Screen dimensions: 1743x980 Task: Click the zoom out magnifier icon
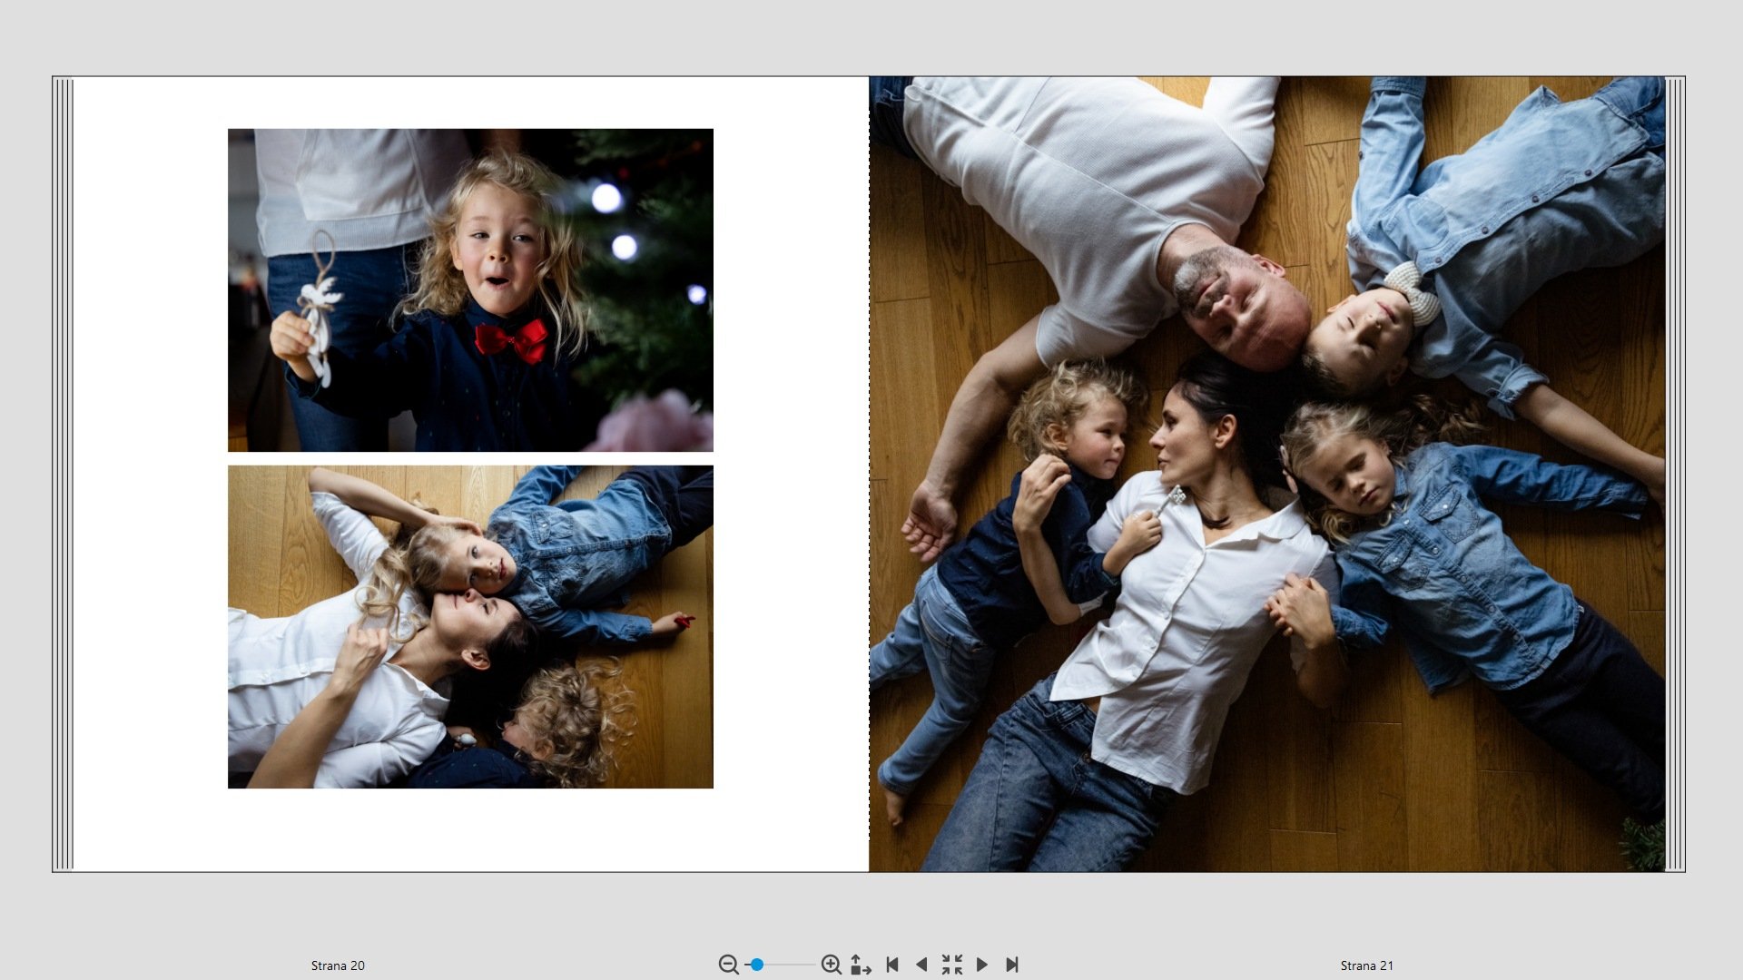(x=727, y=965)
